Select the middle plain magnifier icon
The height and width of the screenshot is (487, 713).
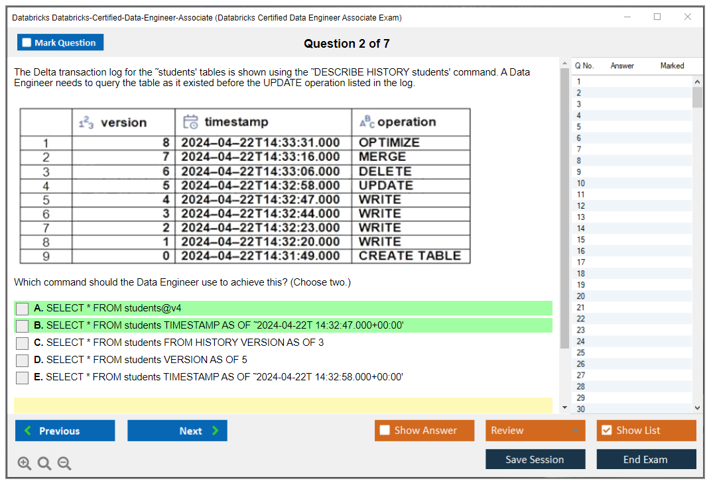coord(44,463)
